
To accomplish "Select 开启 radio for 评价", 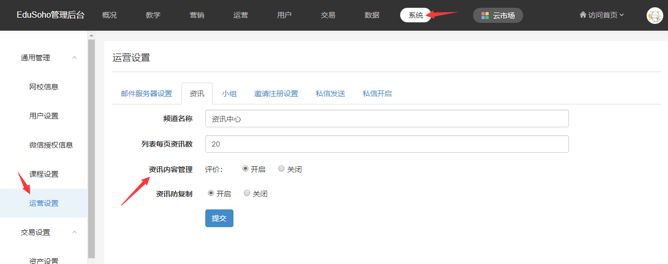I will click(x=245, y=169).
